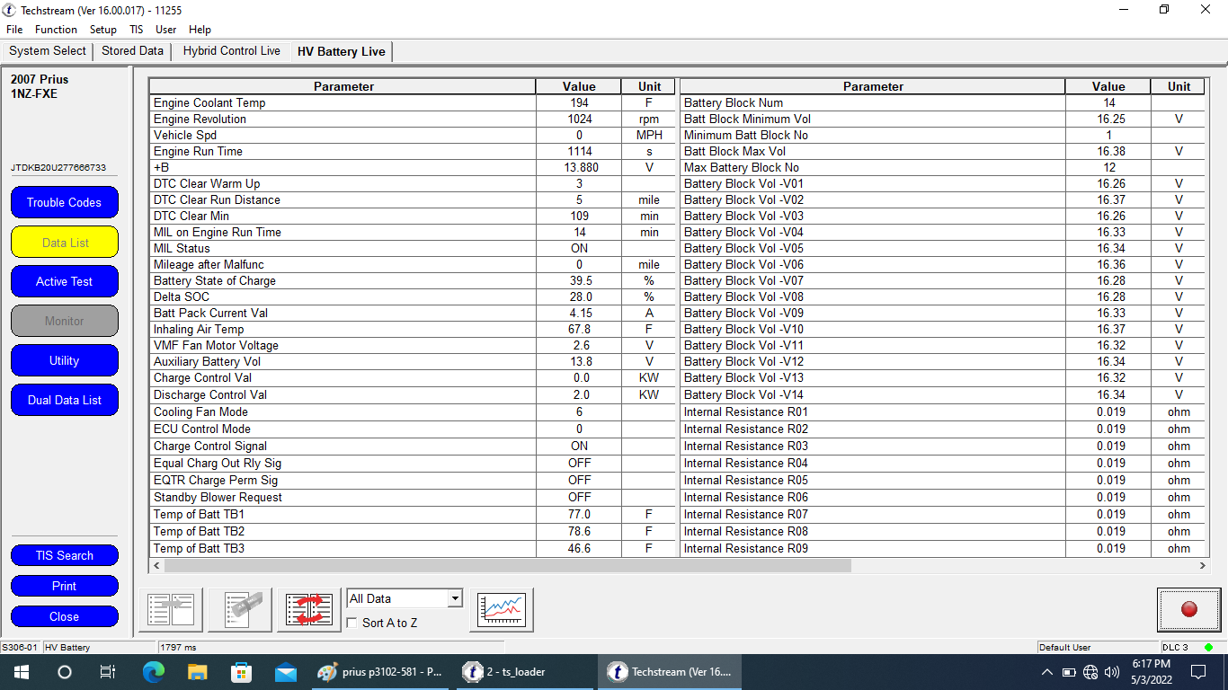Click the TIS Search button

point(65,555)
